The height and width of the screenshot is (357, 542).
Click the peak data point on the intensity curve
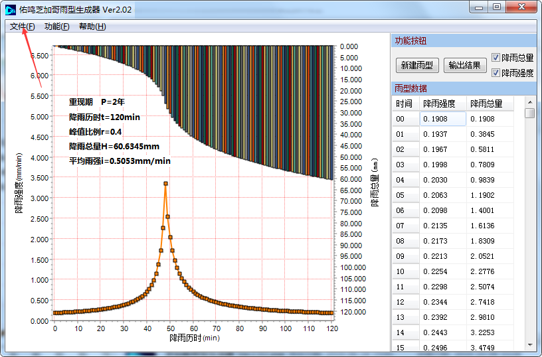pyautogui.click(x=165, y=183)
